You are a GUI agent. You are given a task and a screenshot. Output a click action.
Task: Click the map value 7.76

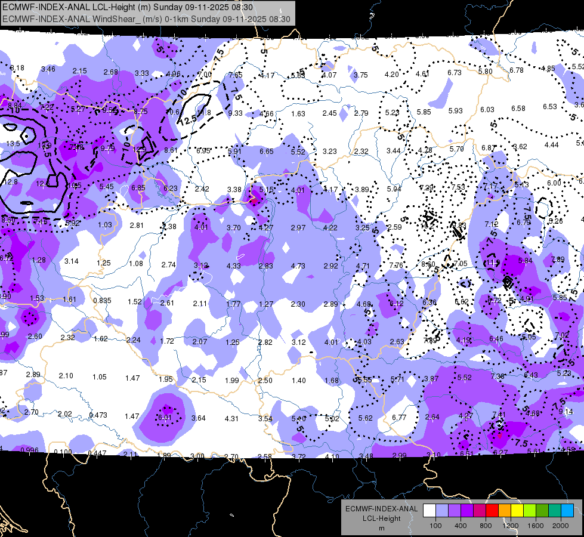tap(396, 266)
